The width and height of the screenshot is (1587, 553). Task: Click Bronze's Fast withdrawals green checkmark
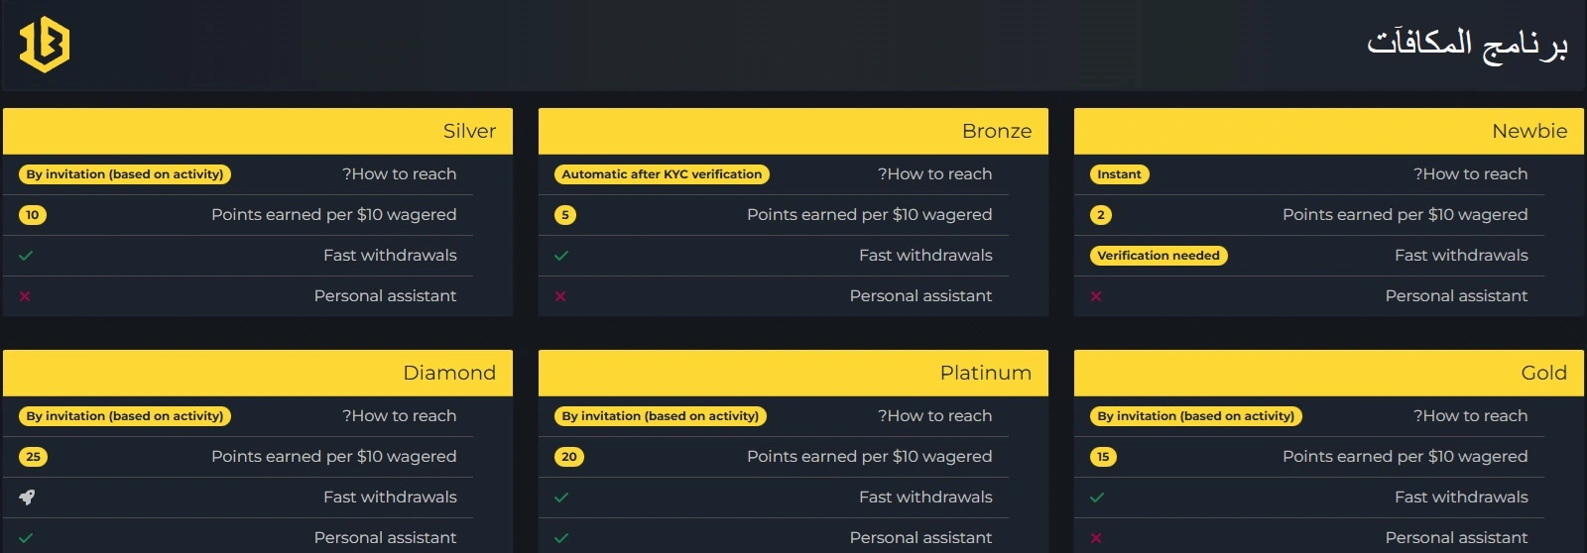(x=561, y=256)
